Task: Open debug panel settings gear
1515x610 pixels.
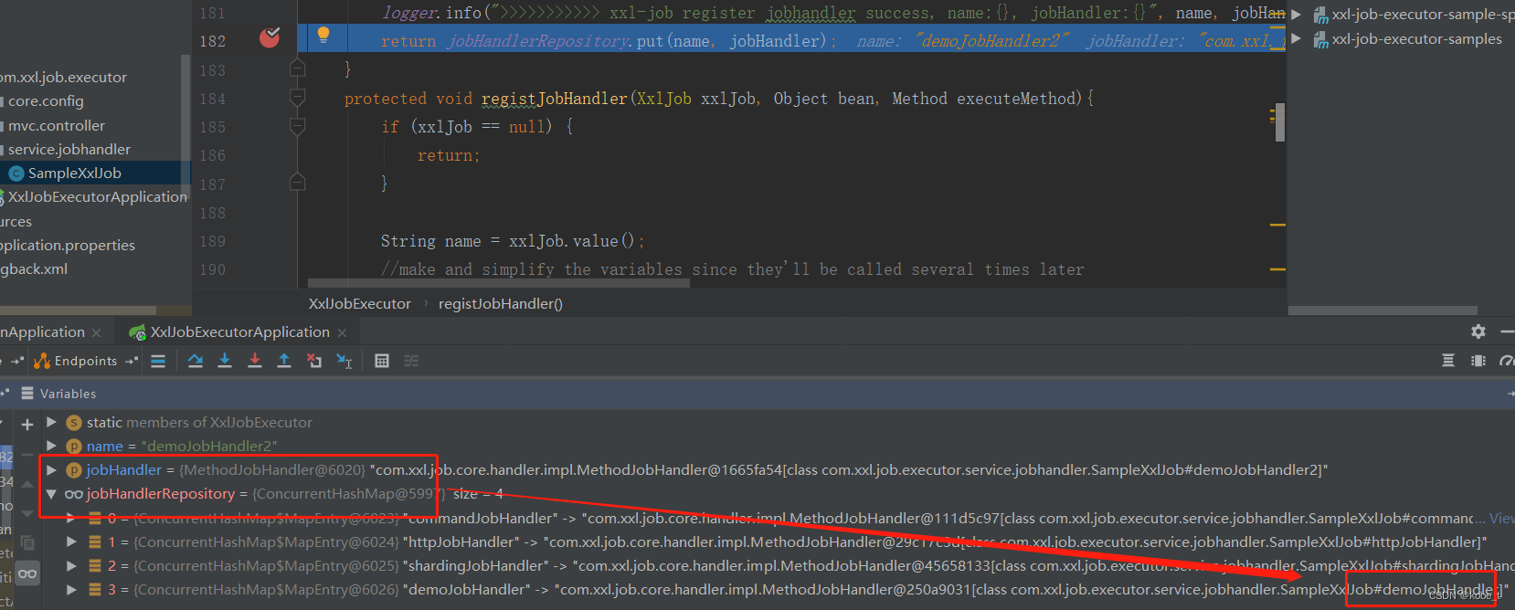Action: coord(1478,331)
